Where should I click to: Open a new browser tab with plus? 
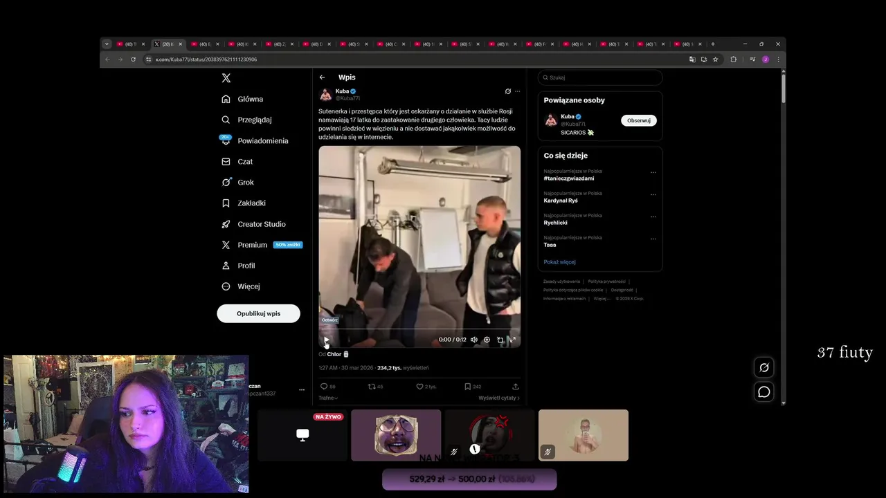[x=713, y=44]
